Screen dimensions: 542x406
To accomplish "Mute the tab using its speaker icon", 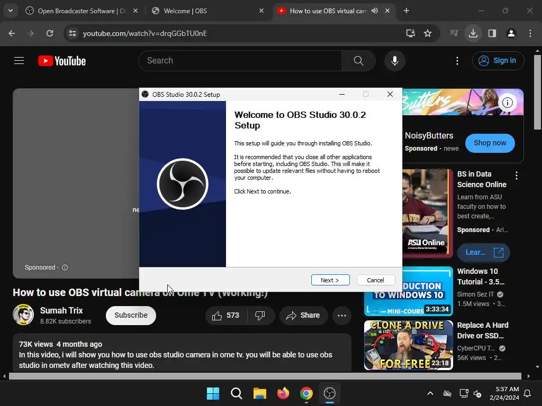I will (375, 11).
